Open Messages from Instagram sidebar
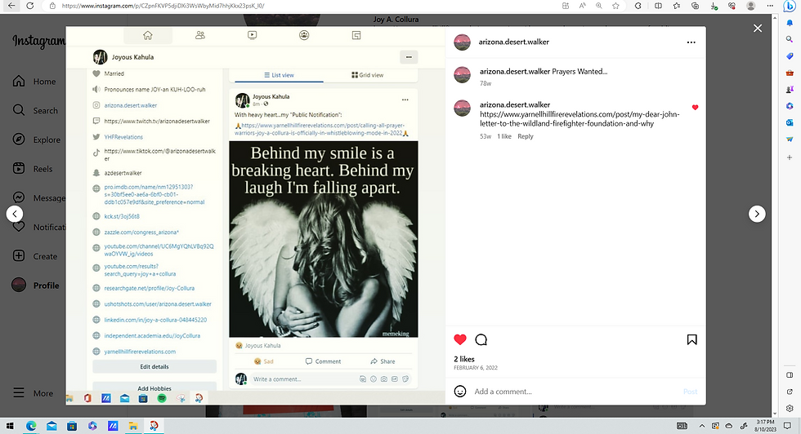This screenshot has width=801, height=434. (39, 197)
